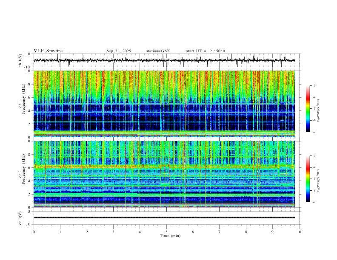
Task: Click the "6" kHz tick on ch.2 spectrogram axis
Action: pos(29,168)
